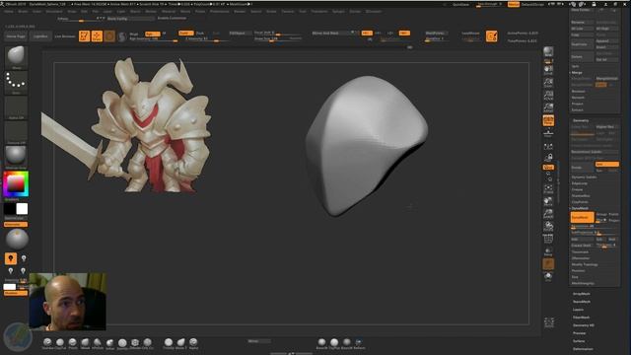Toggle Z-axis symmetry >Z<
The image size is (631, 355).
390,33
